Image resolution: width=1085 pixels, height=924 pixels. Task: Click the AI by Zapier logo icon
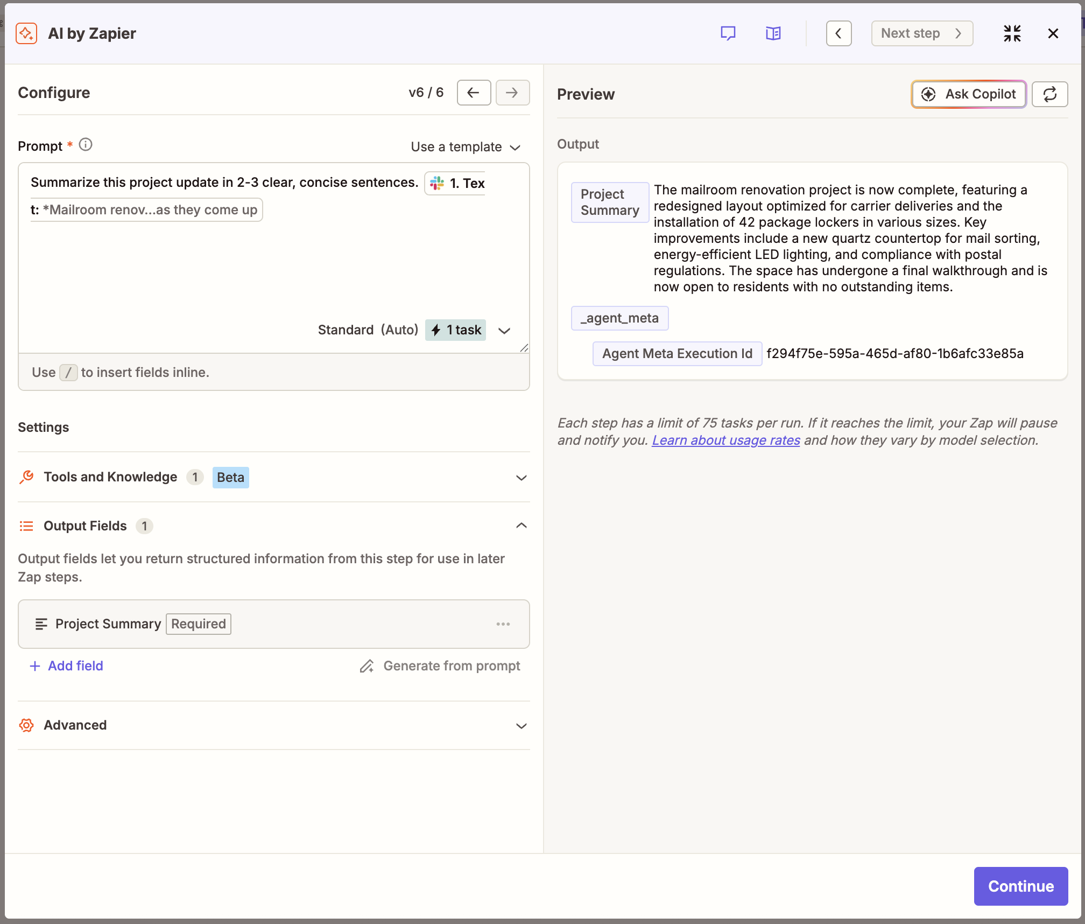[x=26, y=33]
